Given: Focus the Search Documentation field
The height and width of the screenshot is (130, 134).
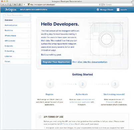Looking at the screenshot, I should tap(17, 15).
